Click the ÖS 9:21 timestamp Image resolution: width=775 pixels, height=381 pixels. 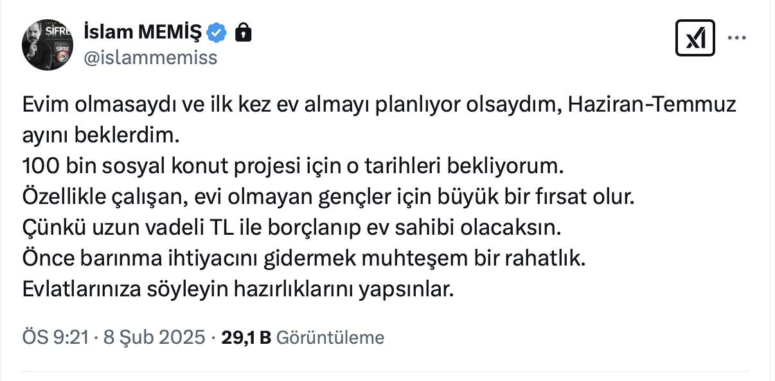(55, 337)
